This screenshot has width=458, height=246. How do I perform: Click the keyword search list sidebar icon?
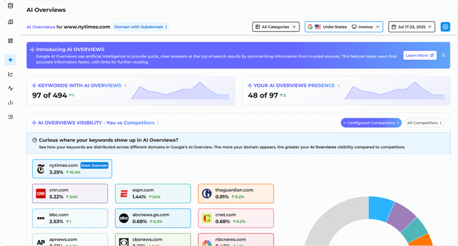click(x=10, y=117)
